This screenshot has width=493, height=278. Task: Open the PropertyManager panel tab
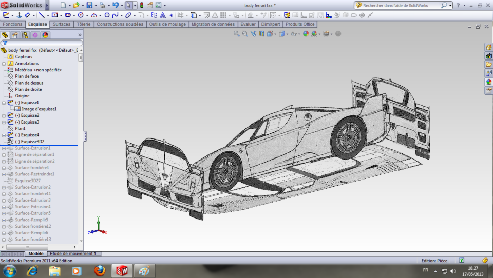tap(15, 35)
